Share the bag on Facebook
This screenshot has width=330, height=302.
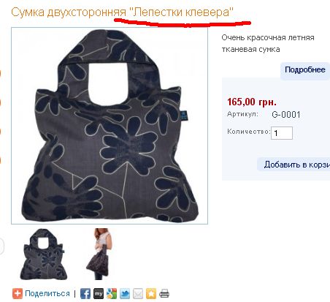coord(85,293)
